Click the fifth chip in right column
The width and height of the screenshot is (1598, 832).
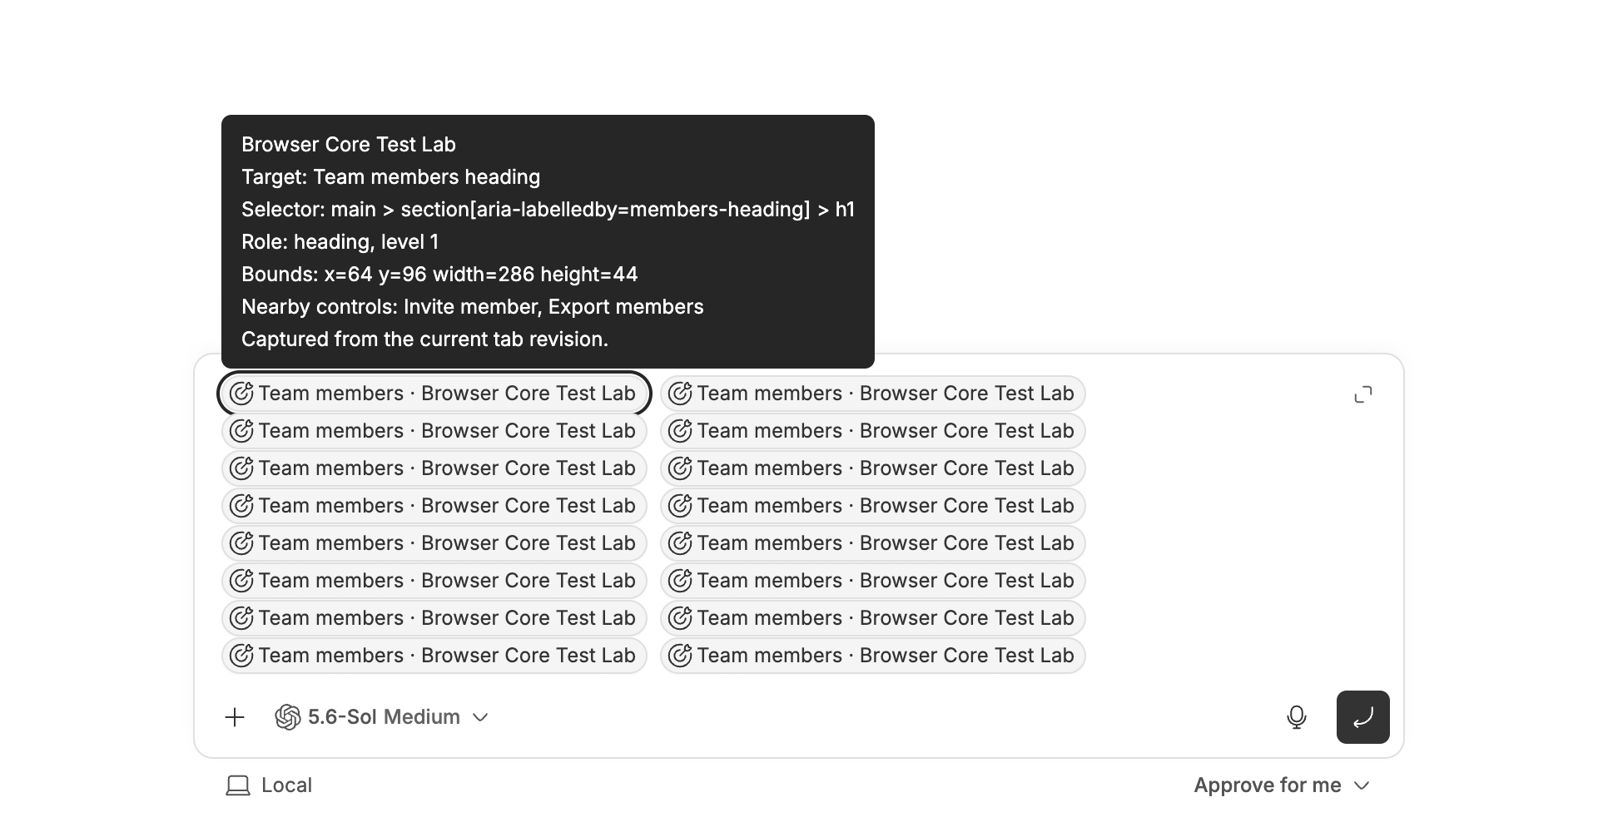pos(873,543)
